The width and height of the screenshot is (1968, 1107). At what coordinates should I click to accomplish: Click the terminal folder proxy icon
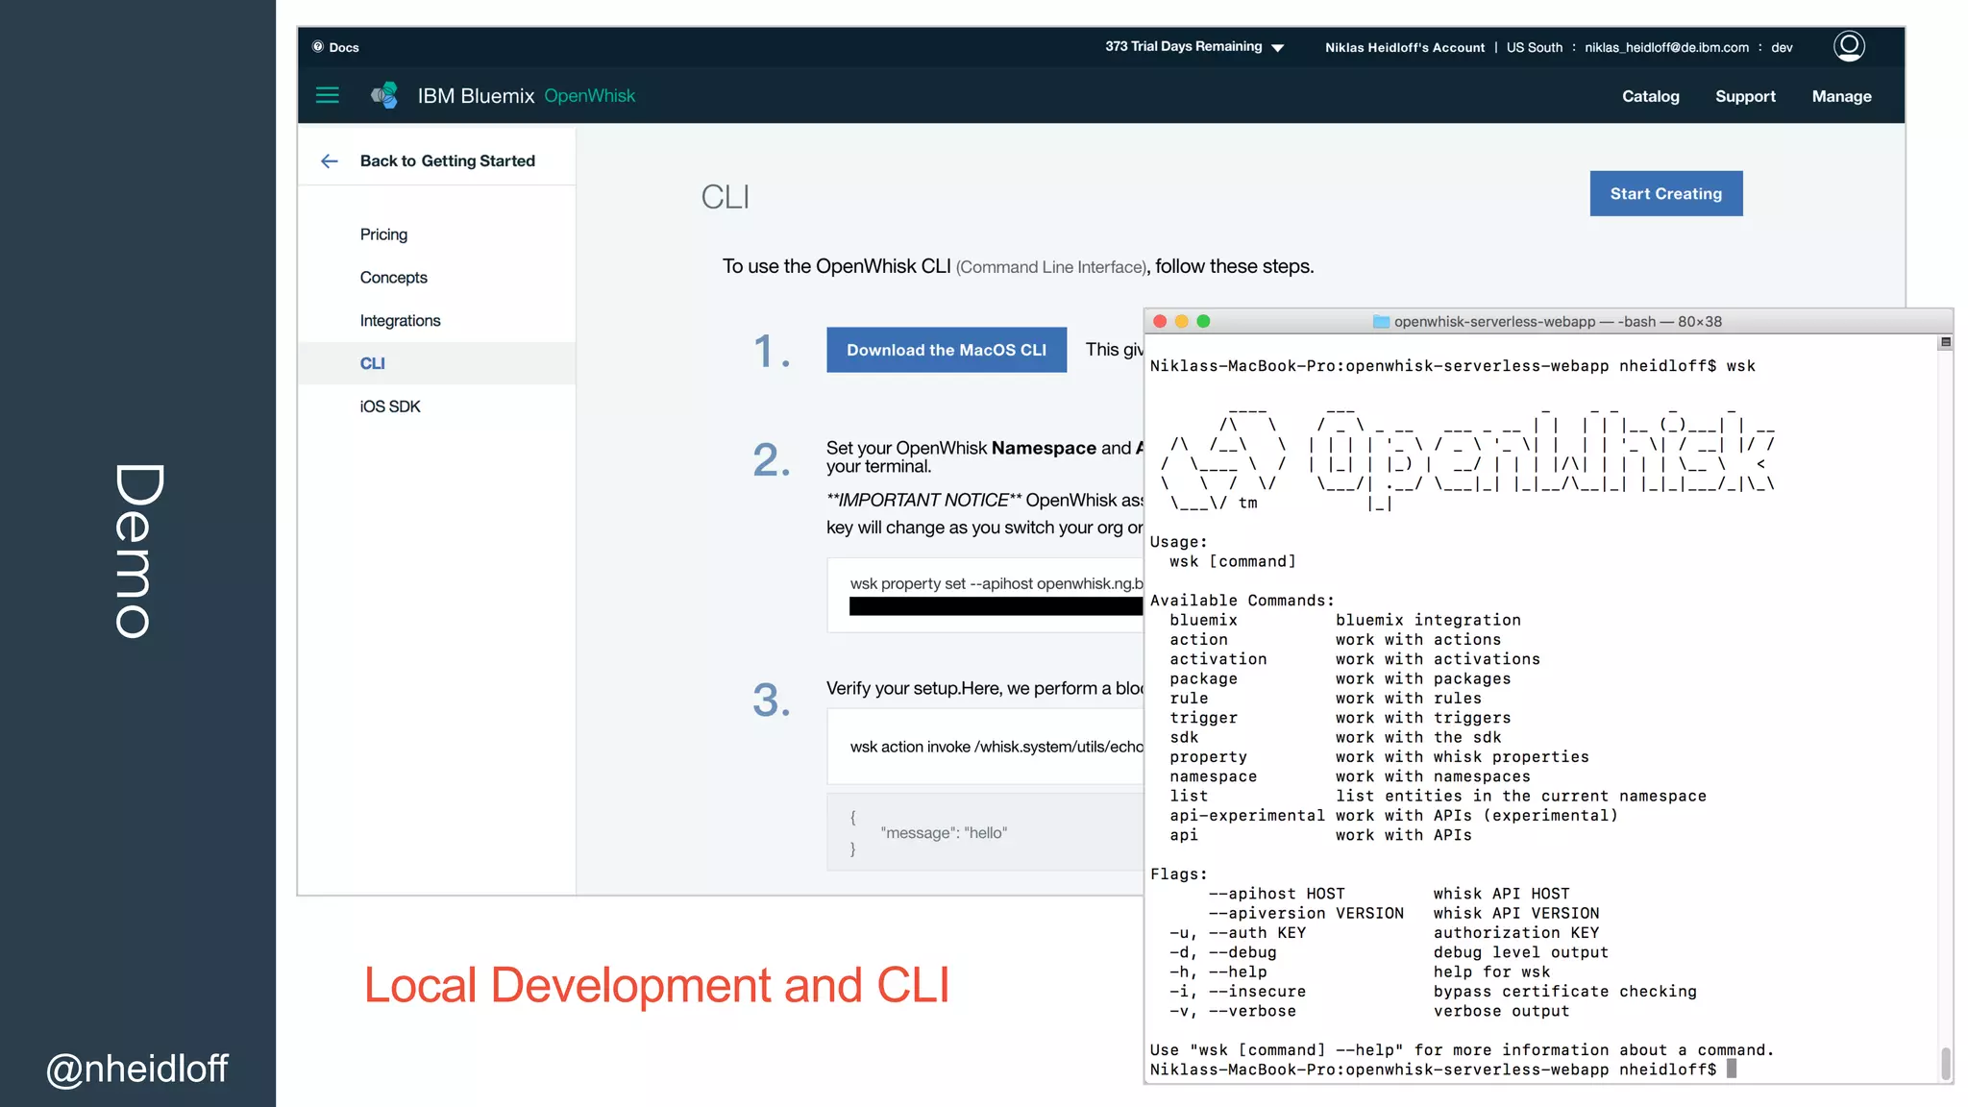pos(1381,322)
